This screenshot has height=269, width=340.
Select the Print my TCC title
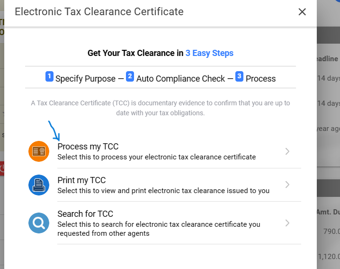(x=81, y=180)
